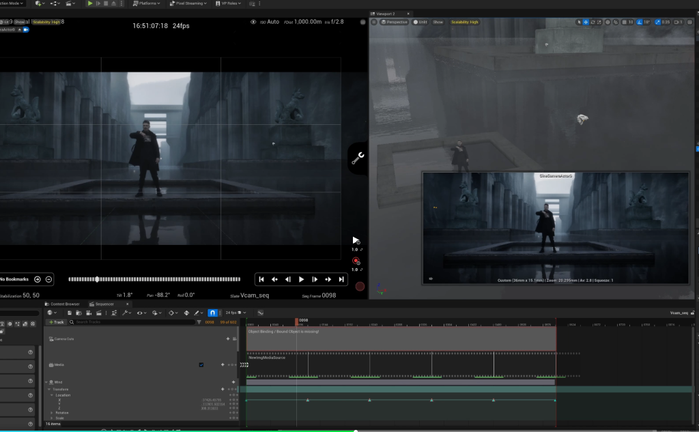The width and height of the screenshot is (699, 432).
Task: Step one frame backward in VCam transport
Action: point(288,279)
